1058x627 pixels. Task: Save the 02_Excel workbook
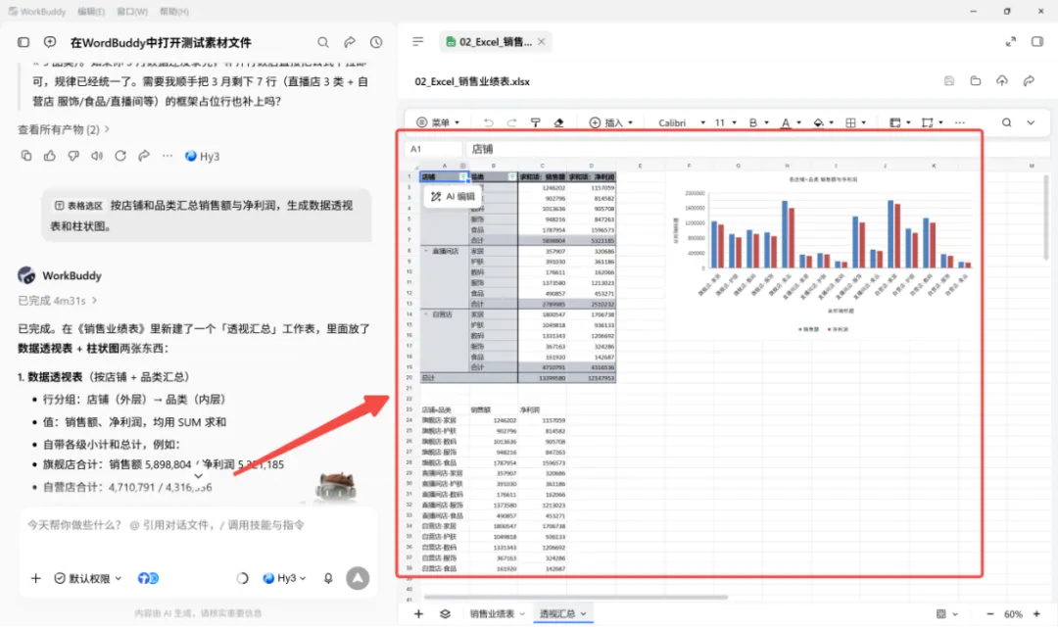pos(949,81)
